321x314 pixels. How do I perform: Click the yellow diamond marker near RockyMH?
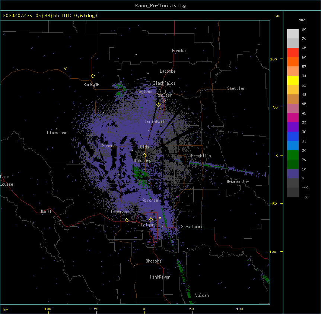point(93,76)
